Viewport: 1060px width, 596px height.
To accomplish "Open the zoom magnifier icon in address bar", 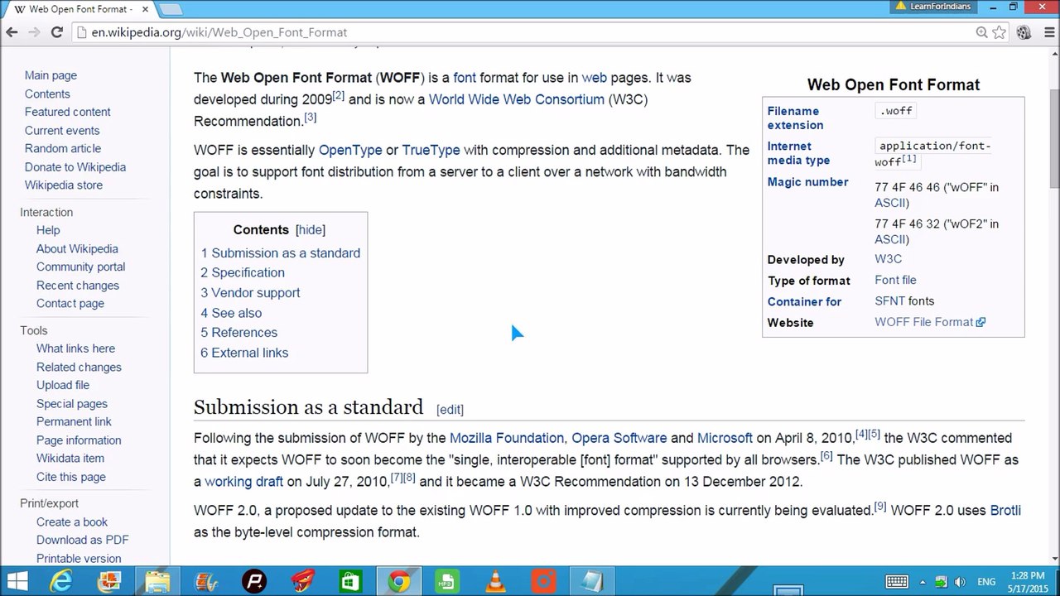I will (982, 32).
